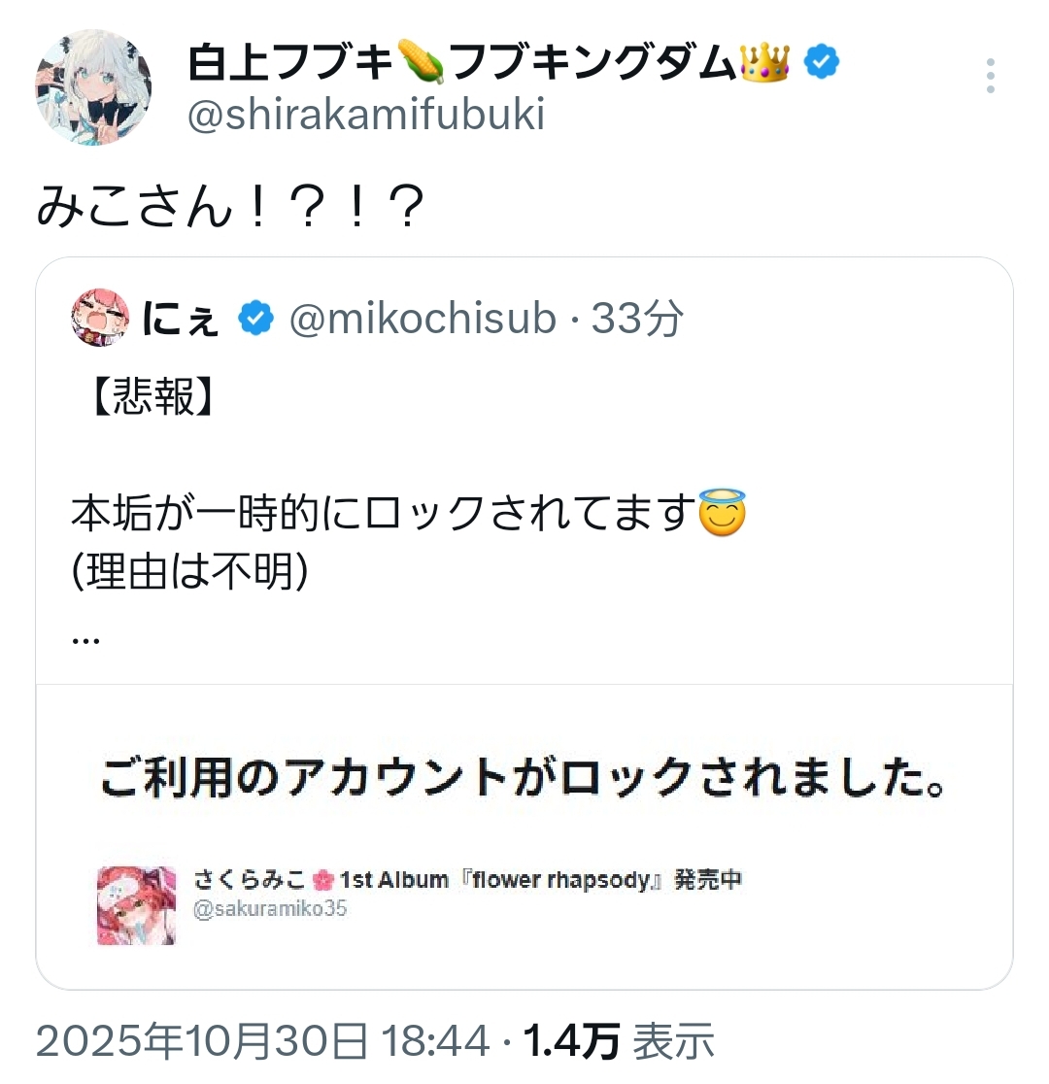
Task: Click the verified badge next to にぇ
Action: 255,319
